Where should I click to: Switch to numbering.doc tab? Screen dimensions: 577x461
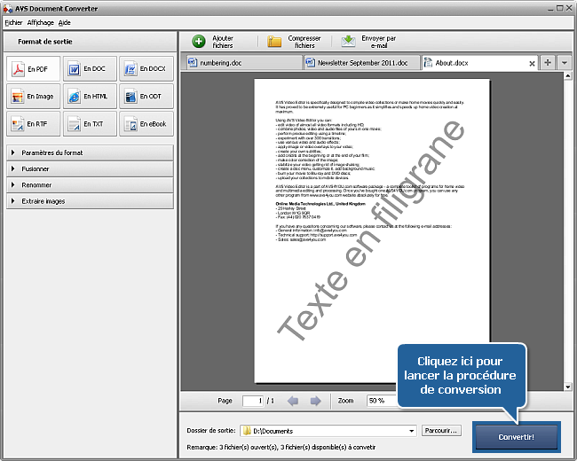[x=243, y=63]
